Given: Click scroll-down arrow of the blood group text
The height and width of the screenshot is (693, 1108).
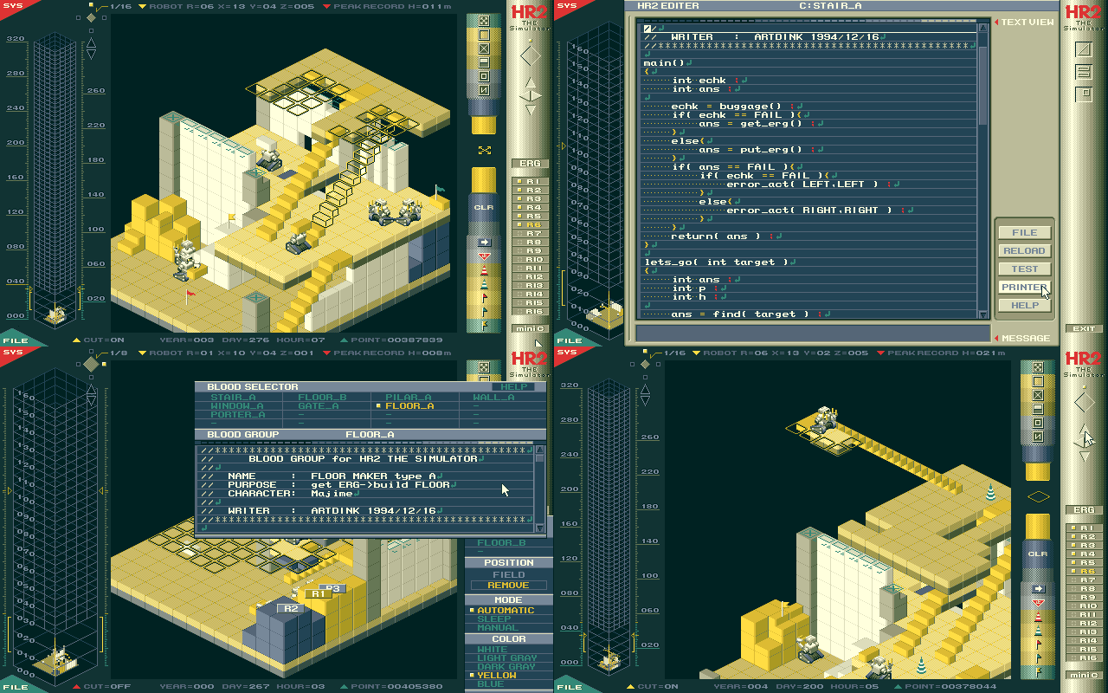Looking at the screenshot, I should coord(540,528).
